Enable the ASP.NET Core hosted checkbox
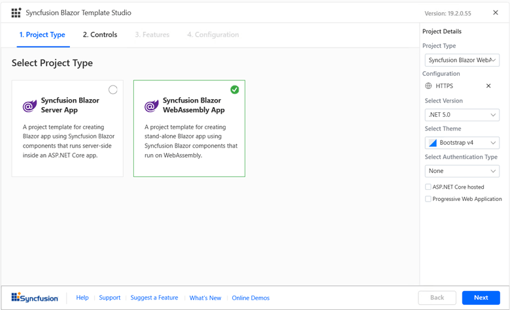This screenshot has height=310, width=510. click(x=428, y=187)
